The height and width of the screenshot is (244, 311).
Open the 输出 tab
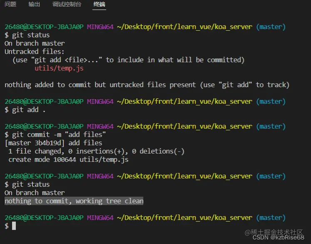click(x=34, y=4)
